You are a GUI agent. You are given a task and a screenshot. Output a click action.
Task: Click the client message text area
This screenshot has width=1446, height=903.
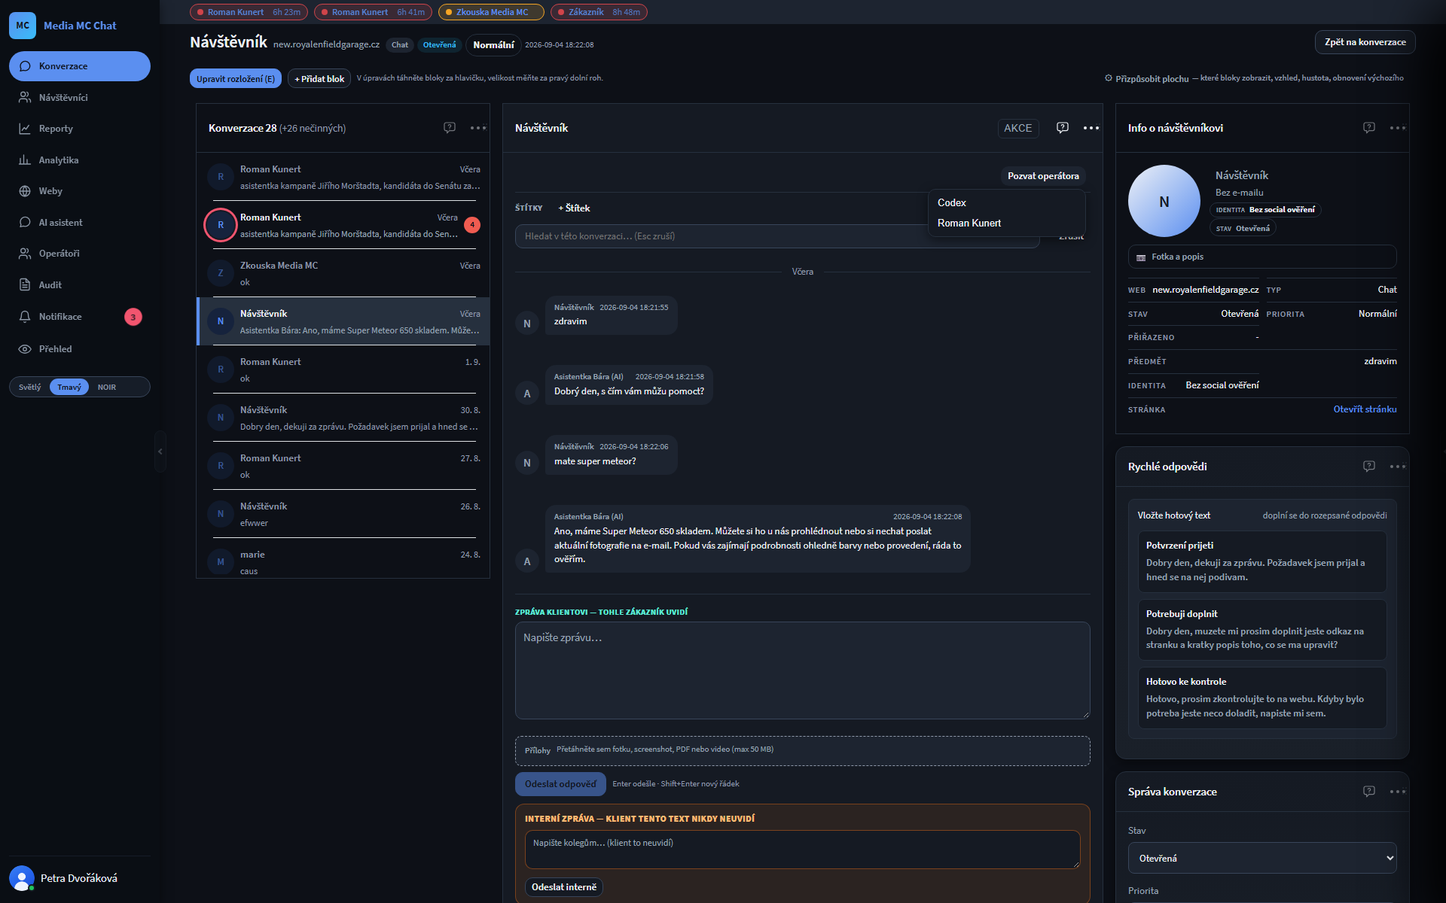802,670
